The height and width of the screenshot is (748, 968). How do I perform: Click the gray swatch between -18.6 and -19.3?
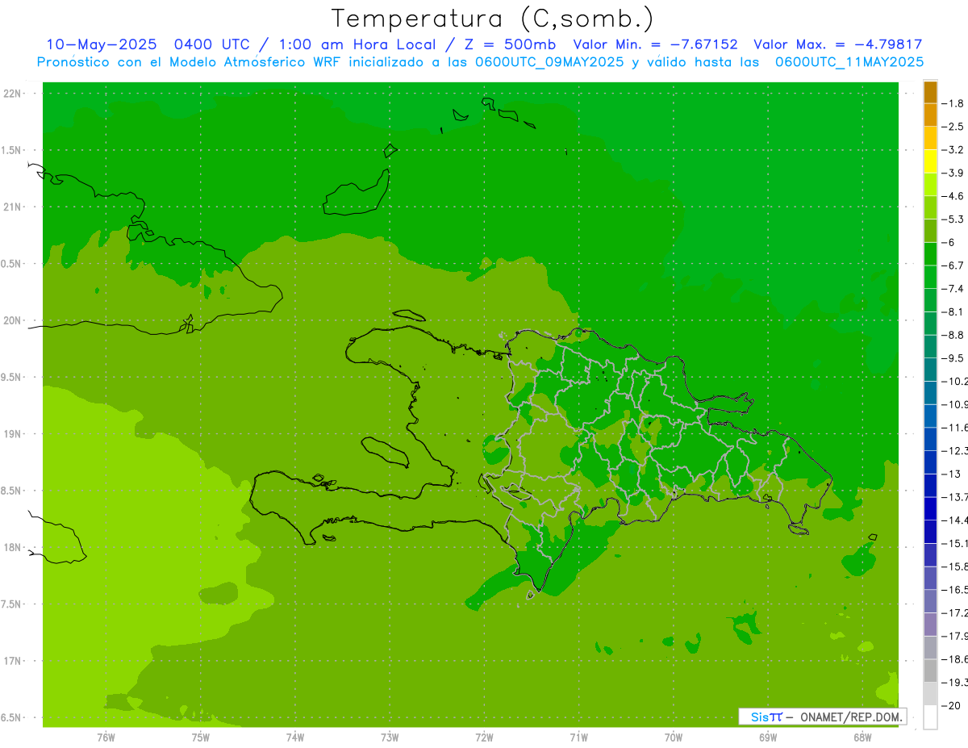pos(930,671)
